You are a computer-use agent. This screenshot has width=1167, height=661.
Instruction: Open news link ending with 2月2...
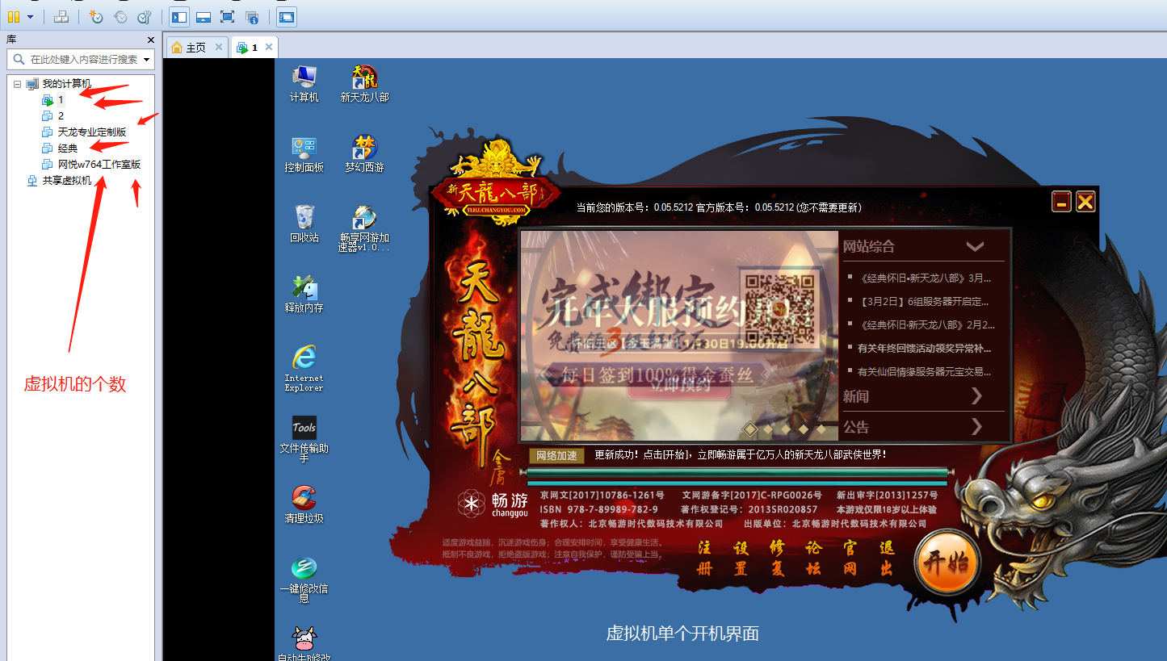click(x=926, y=324)
